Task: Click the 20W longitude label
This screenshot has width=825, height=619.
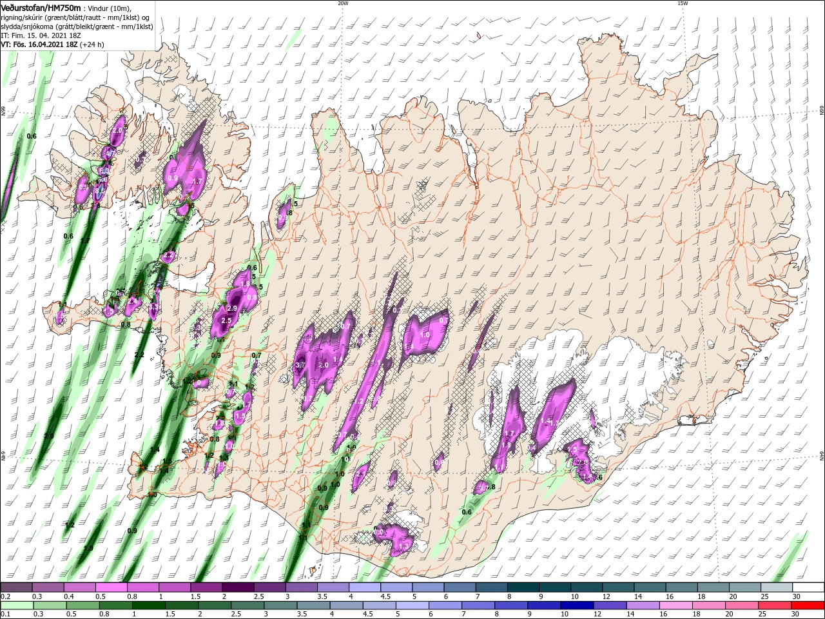Action: pyautogui.click(x=343, y=3)
